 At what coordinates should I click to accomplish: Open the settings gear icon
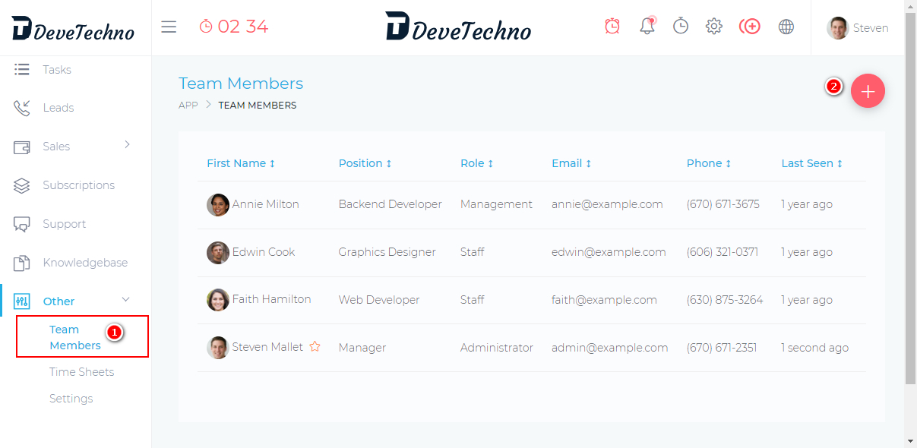tap(714, 27)
